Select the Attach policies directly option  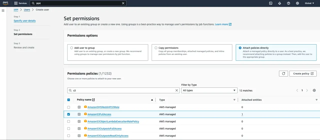click(240, 48)
